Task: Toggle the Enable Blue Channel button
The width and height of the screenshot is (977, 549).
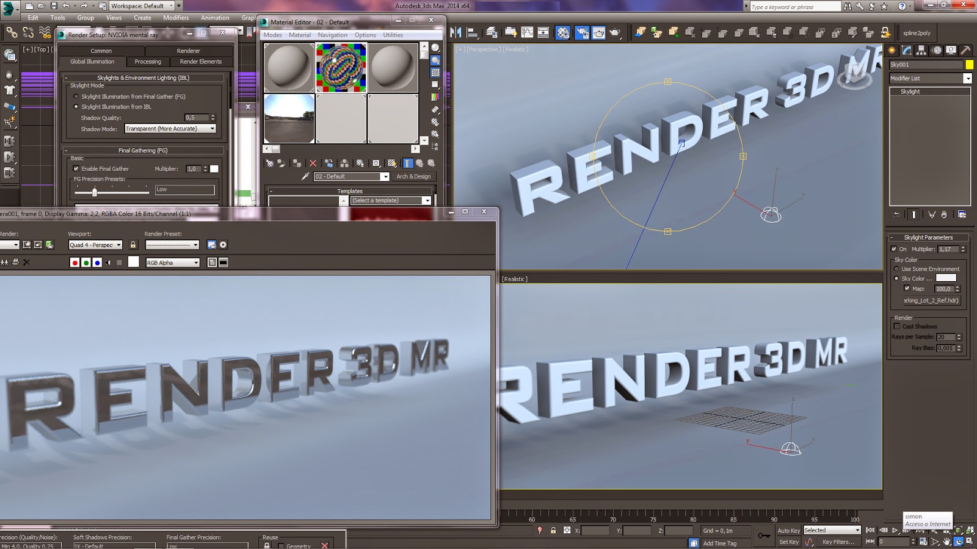Action: pyautogui.click(x=97, y=262)
